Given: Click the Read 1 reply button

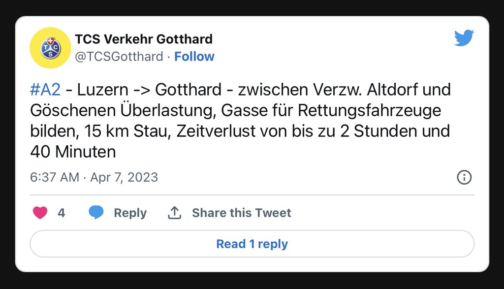Looking at the screenshot, I should 252,244.
